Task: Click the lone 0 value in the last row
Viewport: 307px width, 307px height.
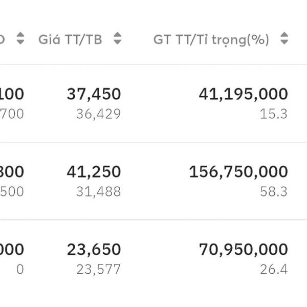Action: point(19,269)
